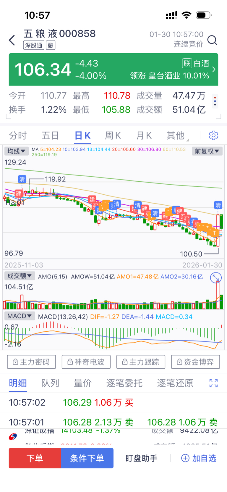Unlock the 神奇电波 indicator button
Image resolution: width=227 pixels, height=492 pixels.
click(x=86, y=362)
